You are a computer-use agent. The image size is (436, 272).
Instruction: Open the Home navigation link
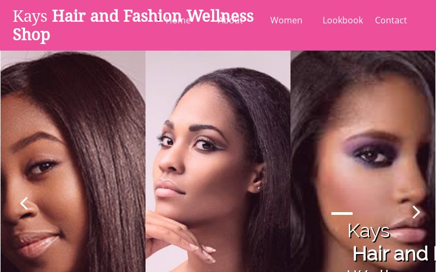(178, 20)
